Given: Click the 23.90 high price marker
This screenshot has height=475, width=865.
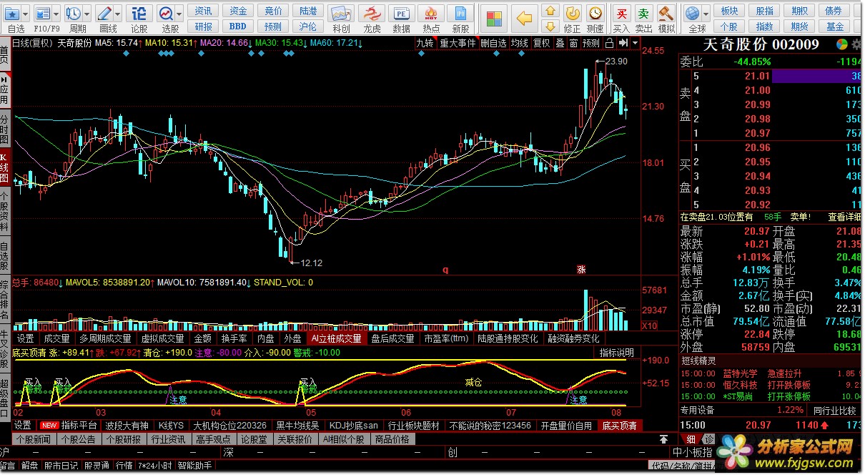Looking at the screenshot, I should point(616,62).
